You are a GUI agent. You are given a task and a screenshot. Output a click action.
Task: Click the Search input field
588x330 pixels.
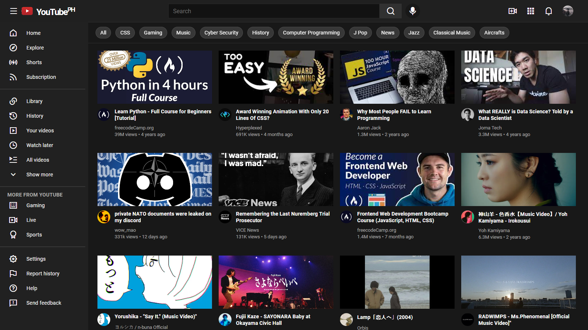tap(274, 11)
